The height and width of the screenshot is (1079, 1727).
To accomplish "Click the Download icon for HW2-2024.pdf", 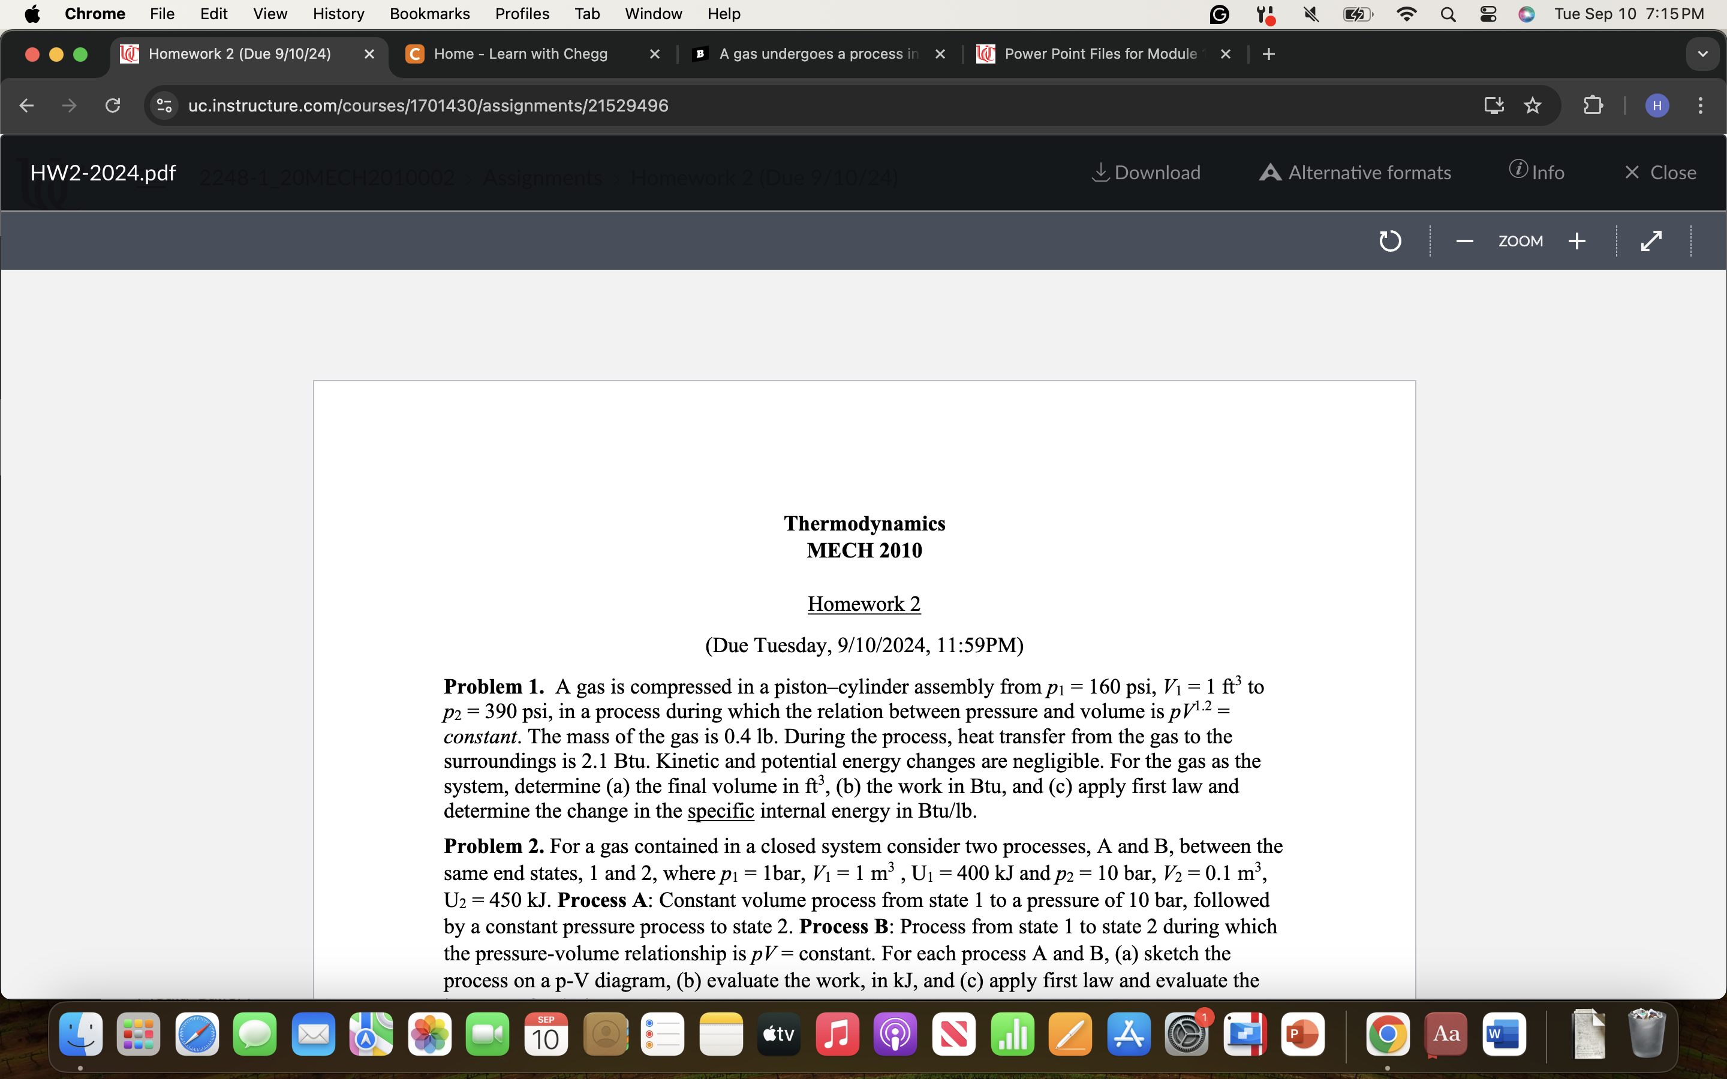I will [1145, 172].
